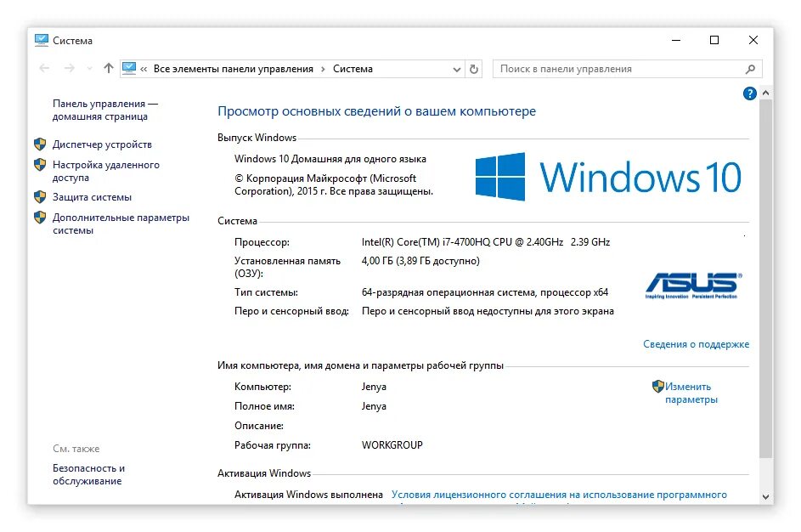Click Активация Windows выполнена text
The width and height of the screenshot is (801, 532).
[x=308, y=495]
